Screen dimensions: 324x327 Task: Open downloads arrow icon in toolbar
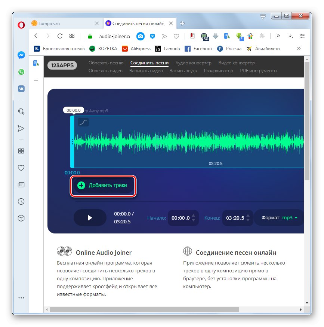(290, 36)
